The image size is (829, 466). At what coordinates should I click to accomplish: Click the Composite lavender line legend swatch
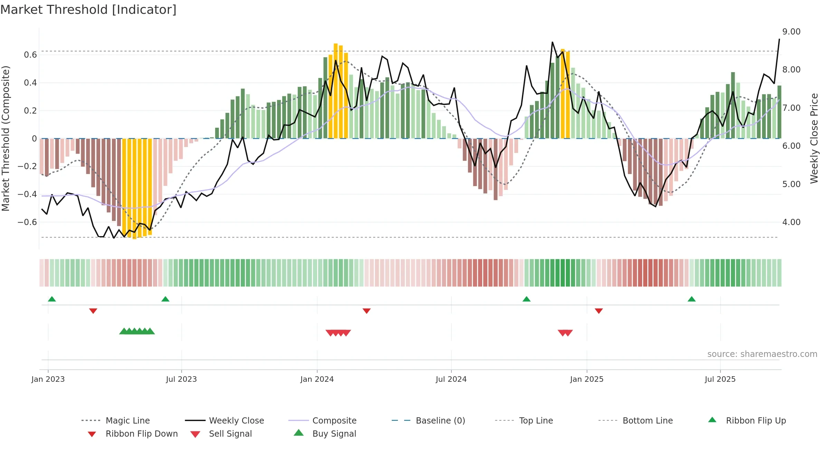[x=298, y=420]
